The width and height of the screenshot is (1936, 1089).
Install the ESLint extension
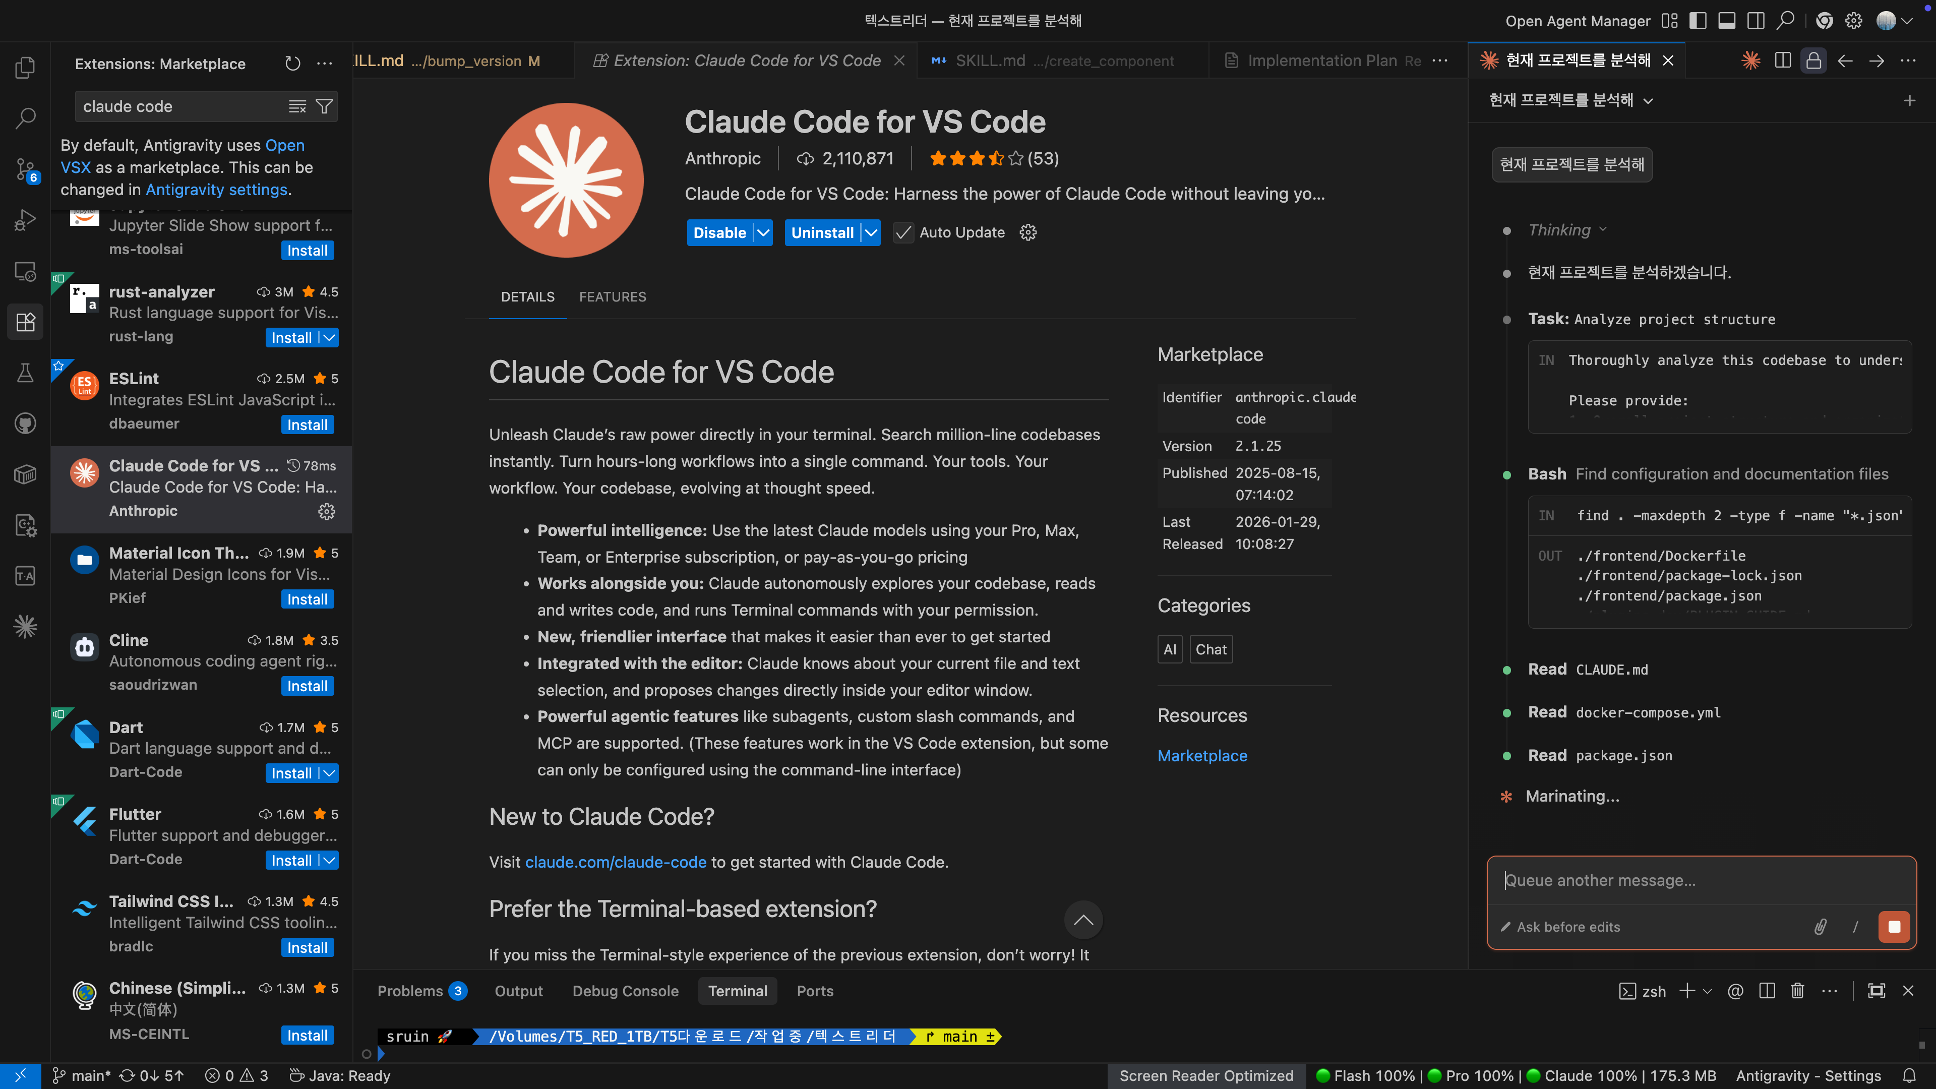coord(307,425)
